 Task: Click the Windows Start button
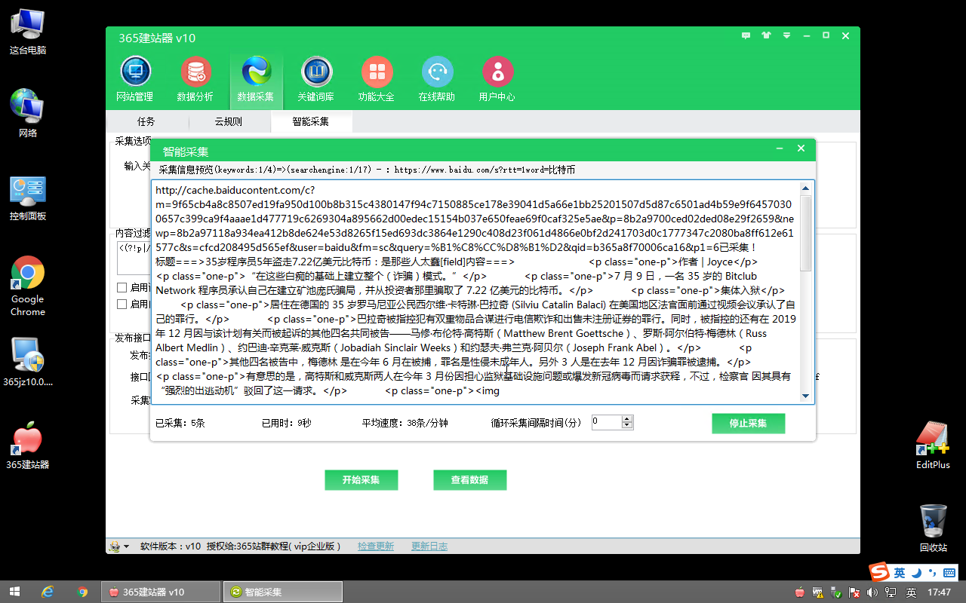14,592
